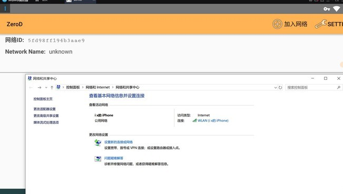
Task: Click the i x的 iPhone network name
Action: [104, 115]
